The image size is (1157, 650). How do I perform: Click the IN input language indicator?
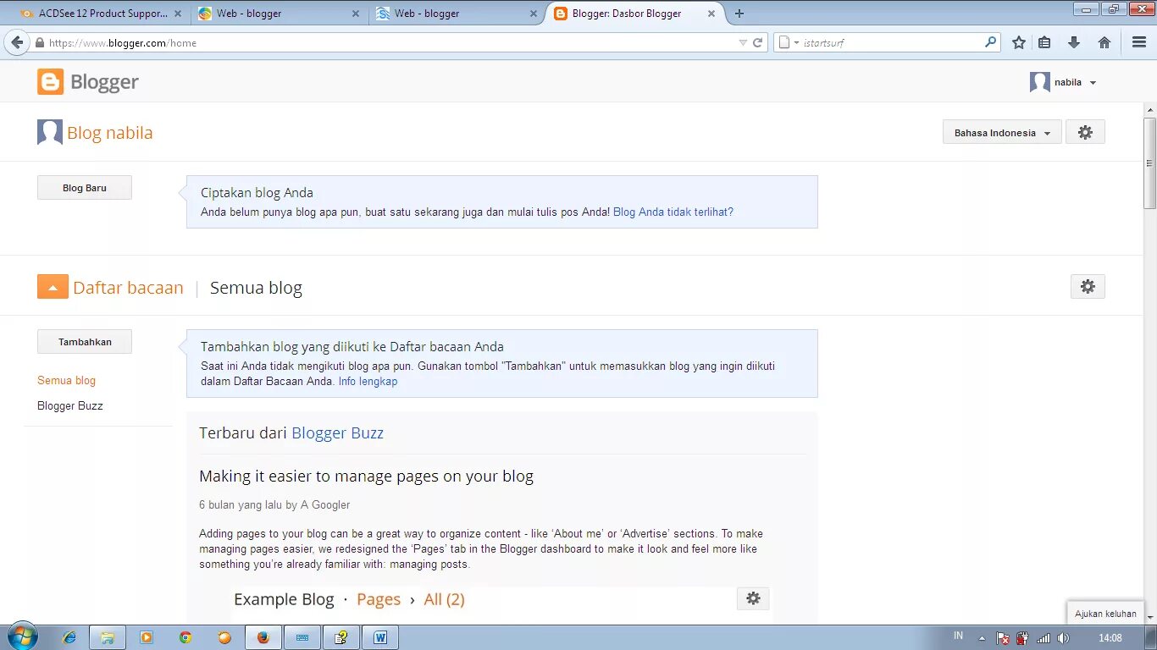click(958, 636)
